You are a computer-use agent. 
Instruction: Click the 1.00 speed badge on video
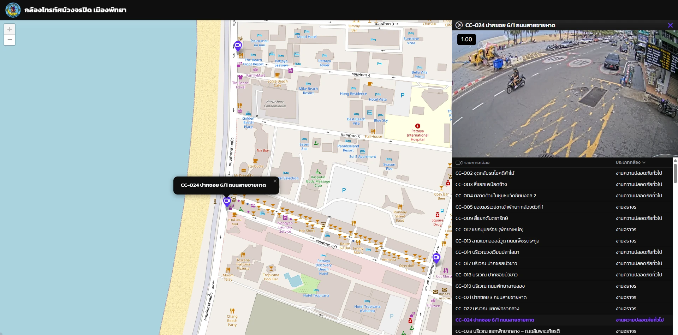(466, 40)
